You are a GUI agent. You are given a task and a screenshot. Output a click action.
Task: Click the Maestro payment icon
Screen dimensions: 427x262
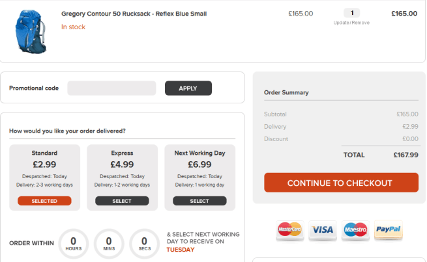[355, 230]
